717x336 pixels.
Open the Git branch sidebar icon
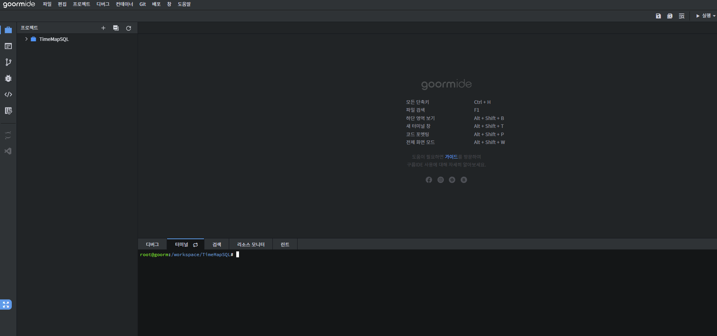[x=8, y=62]
